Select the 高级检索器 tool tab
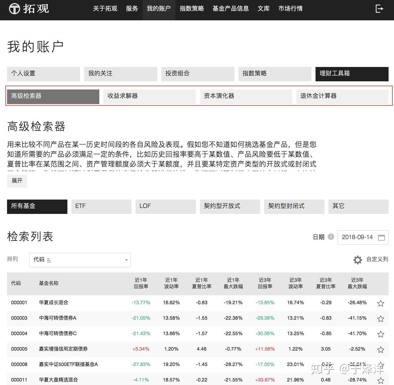Image resolution: width=394 pixels, height=385 pixels. pos(53,97)
